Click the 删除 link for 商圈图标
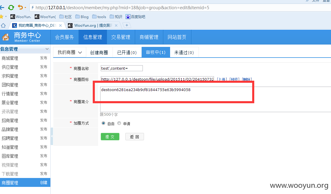 point(247,79)
